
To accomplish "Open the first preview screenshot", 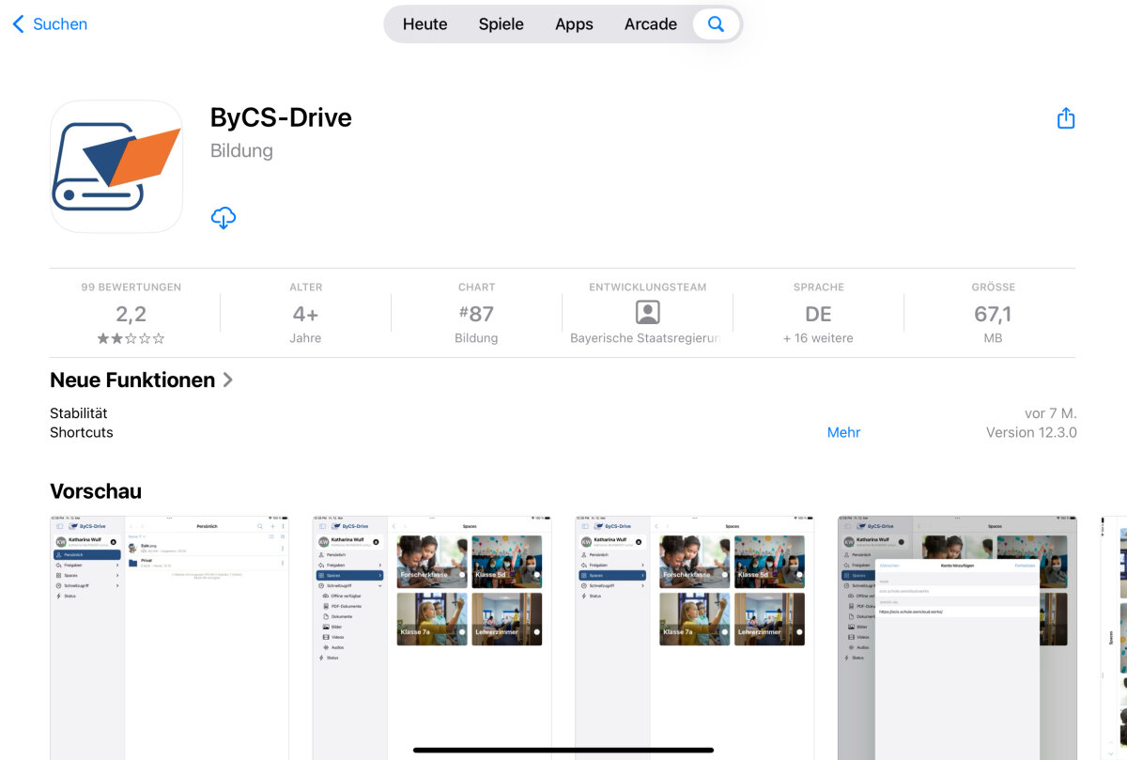I will [x=169, y=635].
